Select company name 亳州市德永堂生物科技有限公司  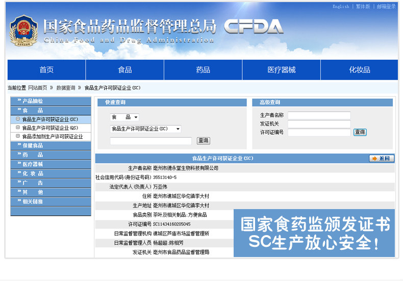pyautogui.click(x=186, y=168)
